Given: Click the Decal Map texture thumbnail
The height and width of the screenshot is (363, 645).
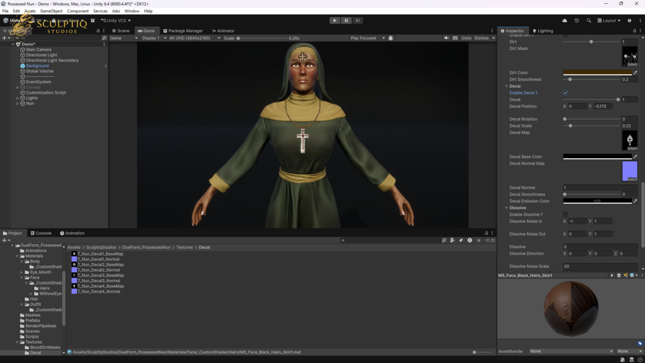Looking at the screenshot, I should tap(630, 140).
